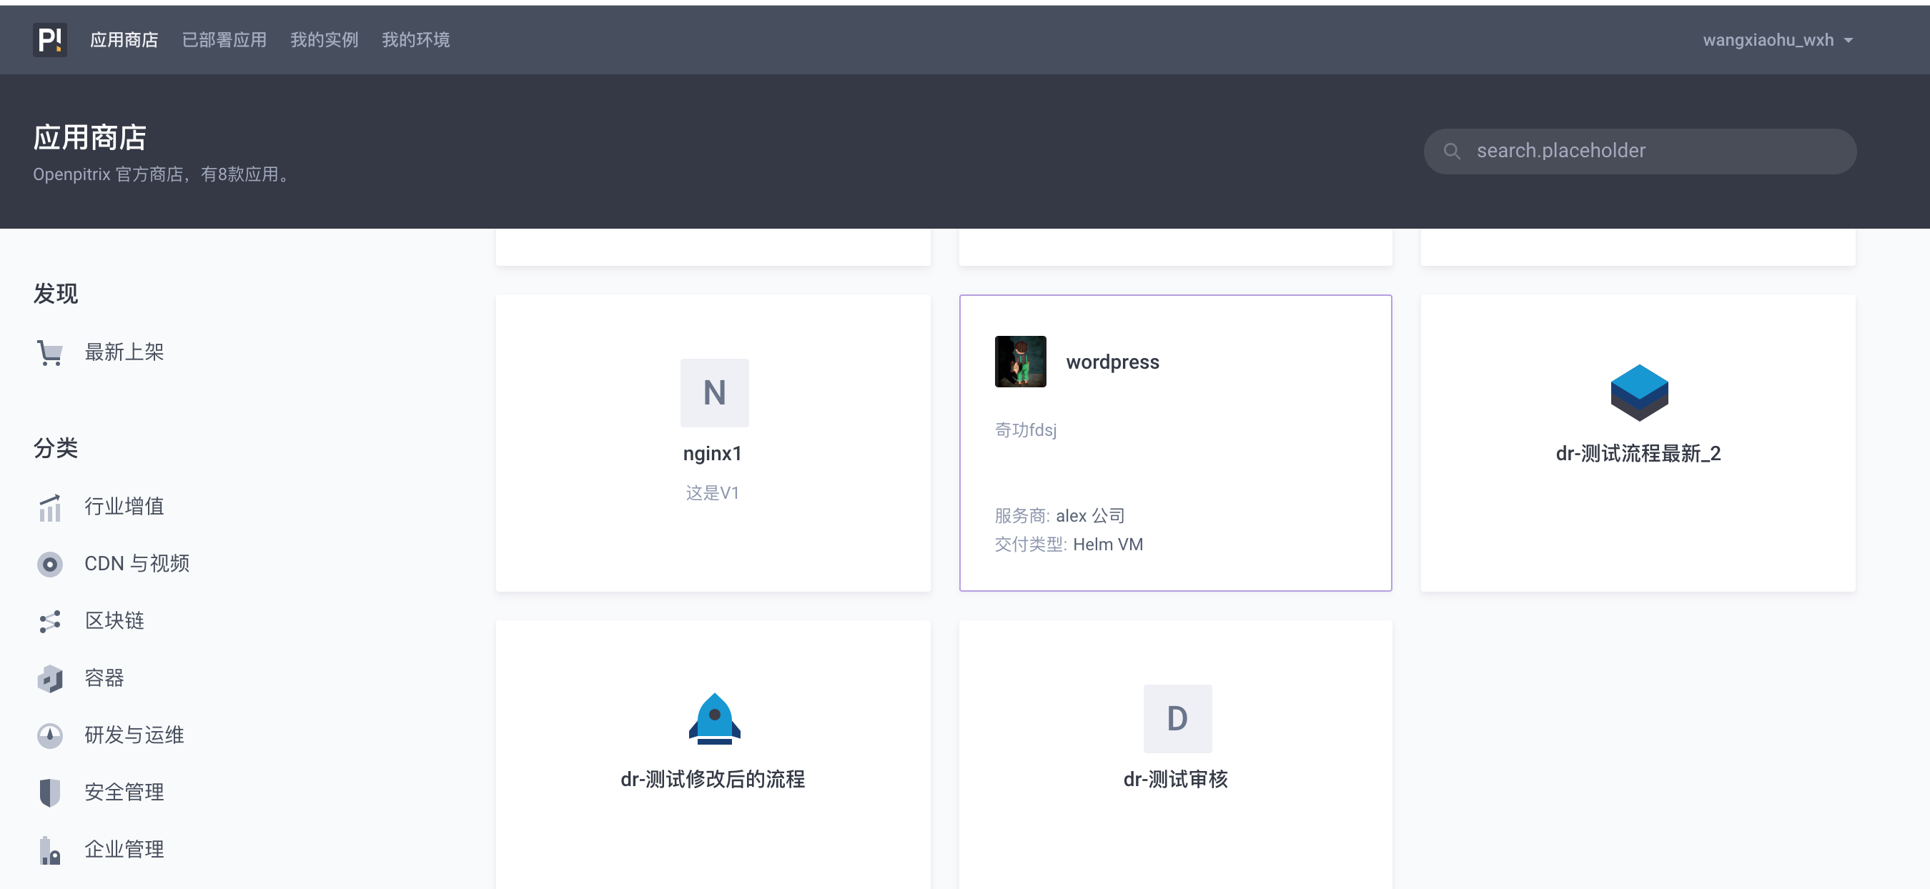Switch to 已部署应用 in top navigation

click(x=223, y=40)
